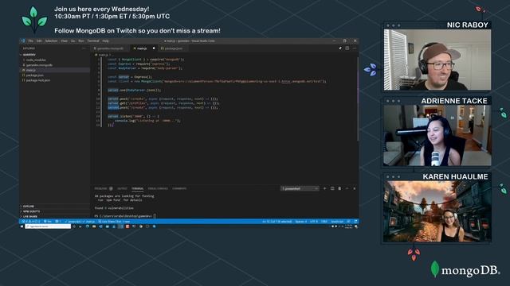The height and width of the screenshot is (286, 510).
Task: Click the UTF-8 encoding status item
Action: tap(313, 222)
